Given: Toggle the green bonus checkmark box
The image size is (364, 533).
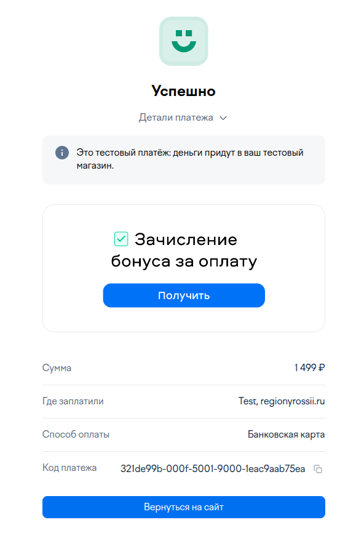Looking at the screenshot, I should 121,239.
